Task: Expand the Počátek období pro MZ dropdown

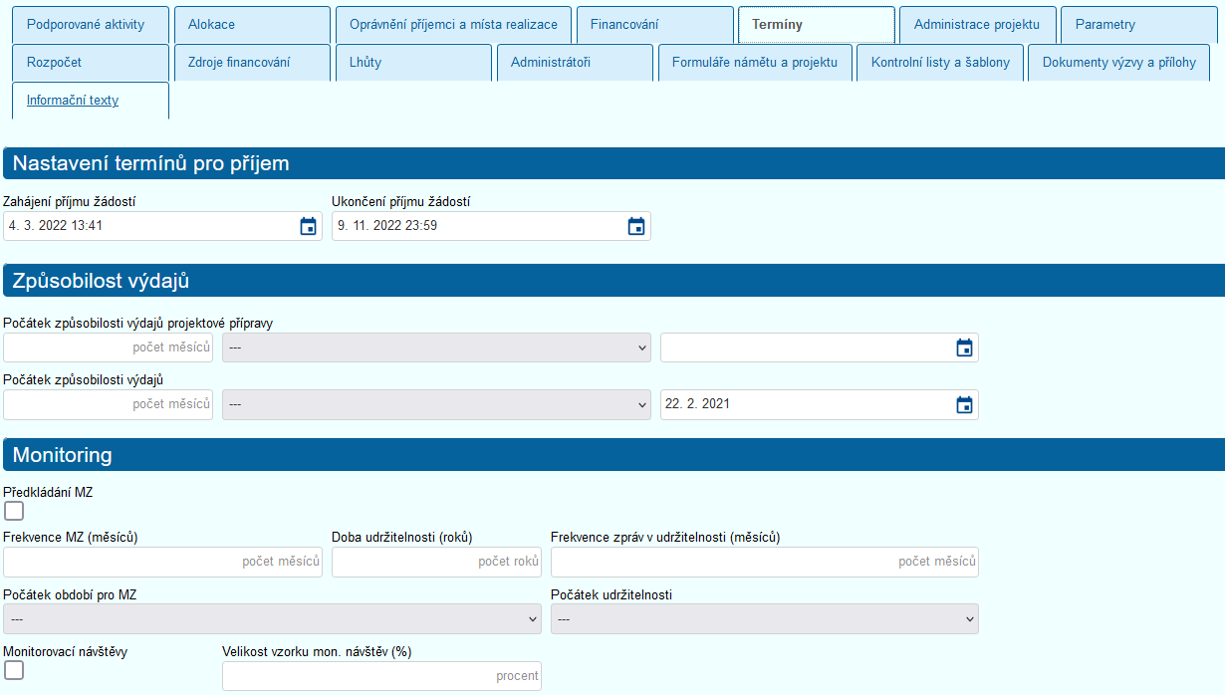Action: 272,619
